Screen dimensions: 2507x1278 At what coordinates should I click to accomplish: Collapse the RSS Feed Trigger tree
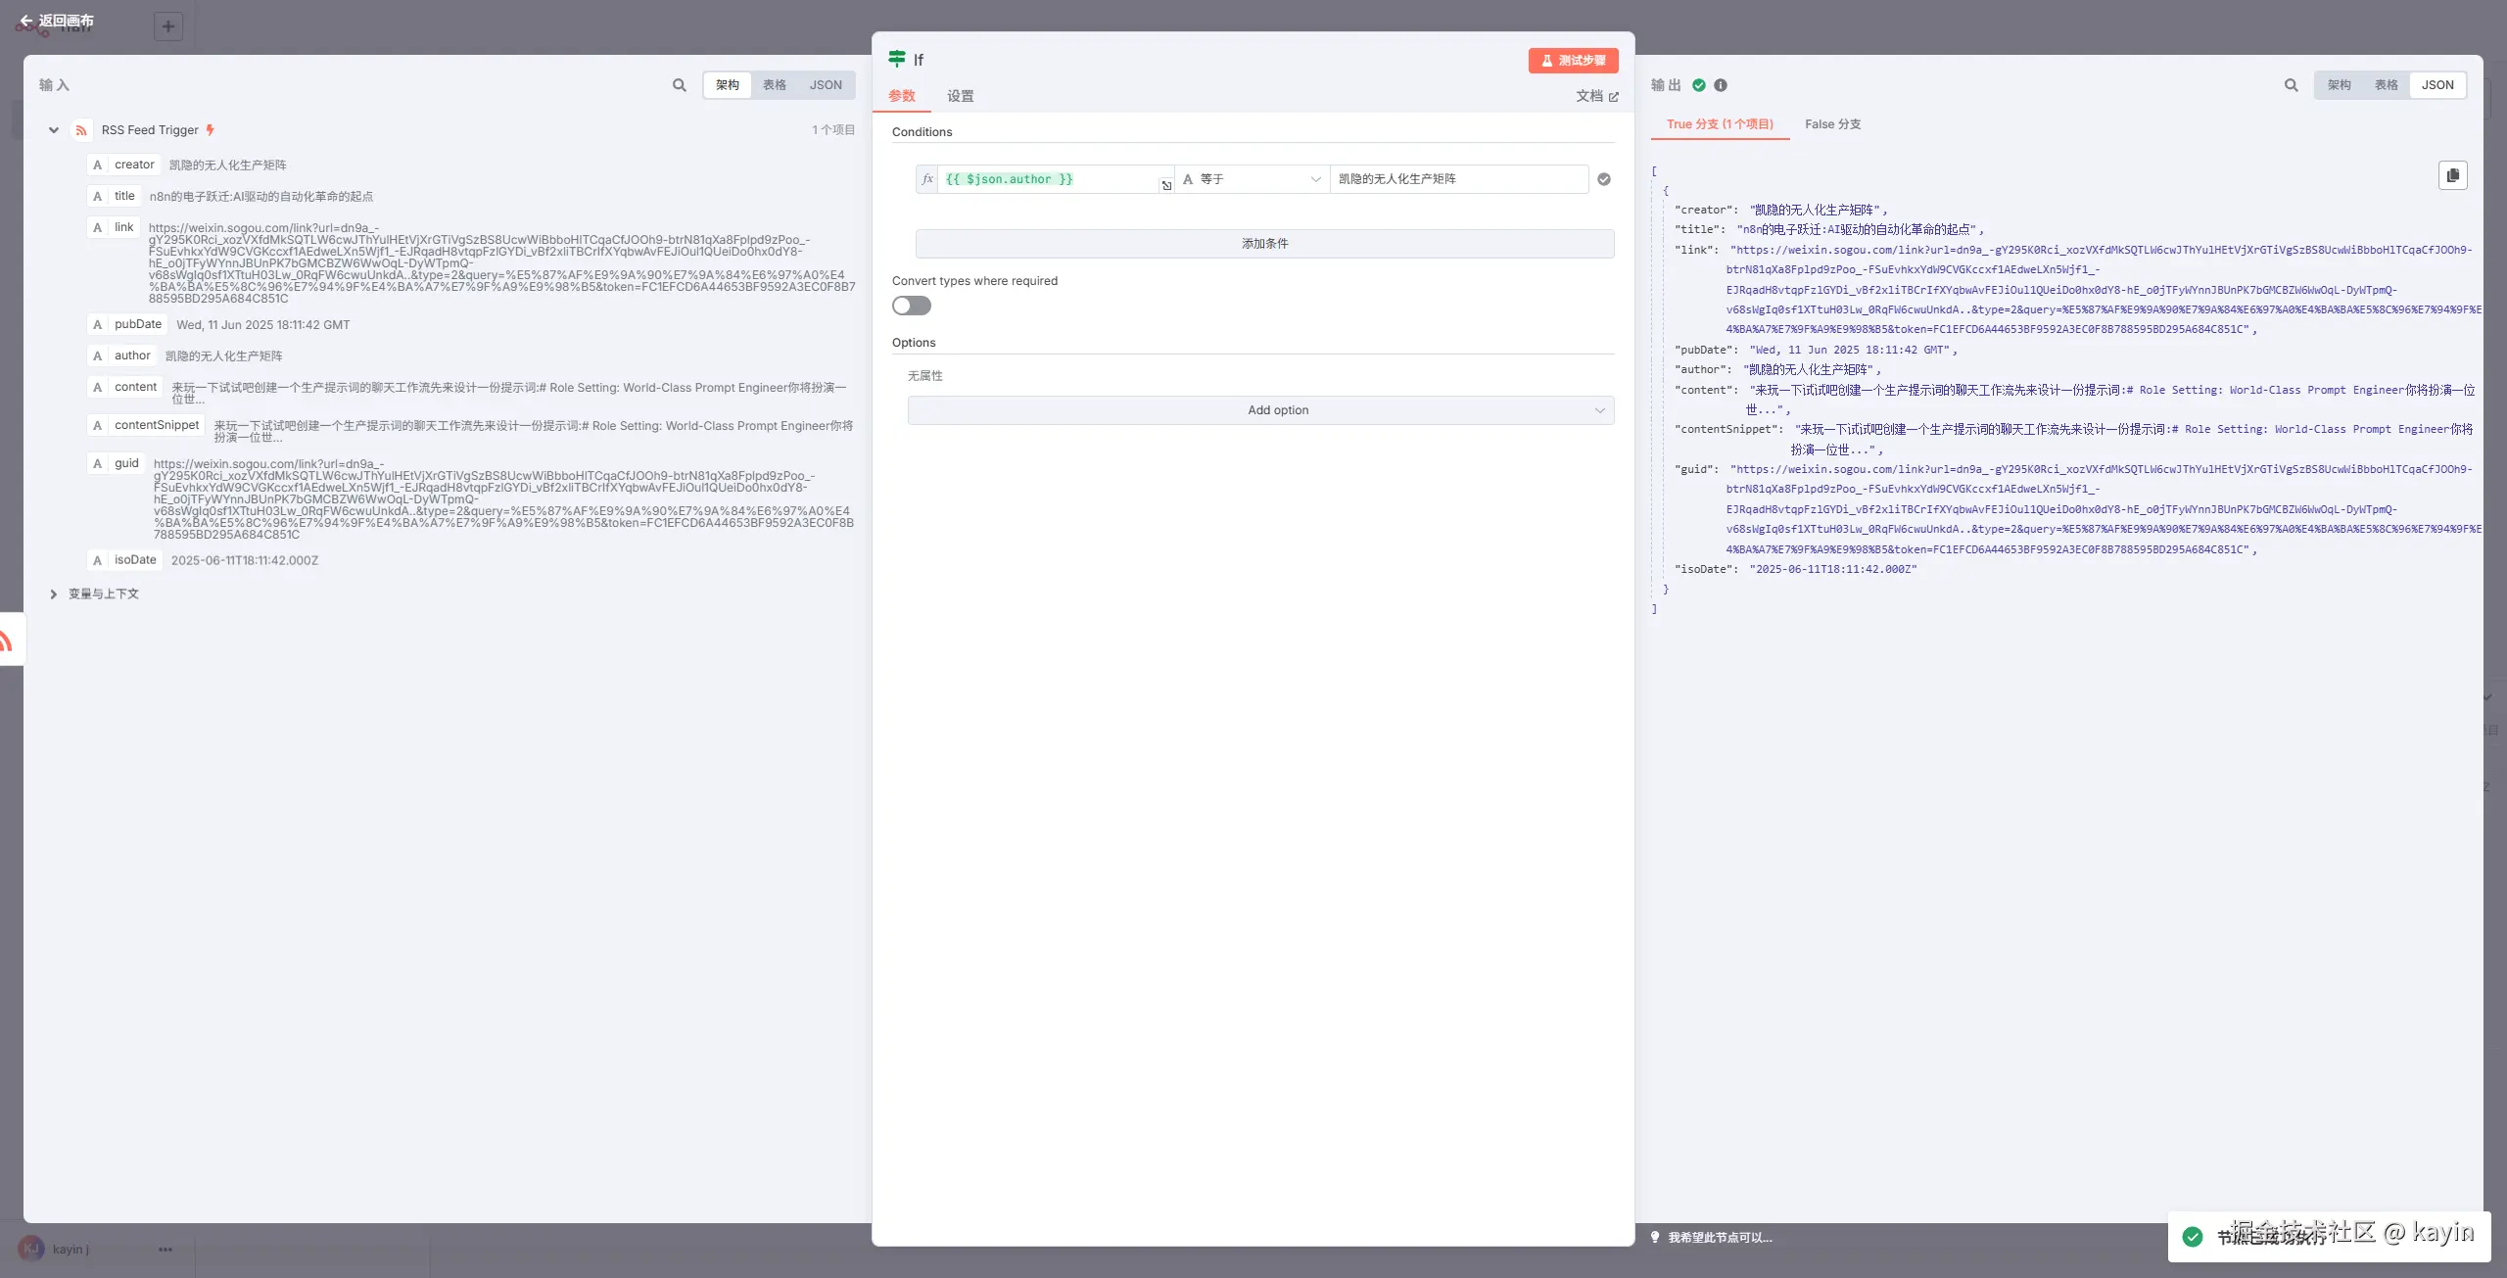pyautogui.click(x=54, y=130)
